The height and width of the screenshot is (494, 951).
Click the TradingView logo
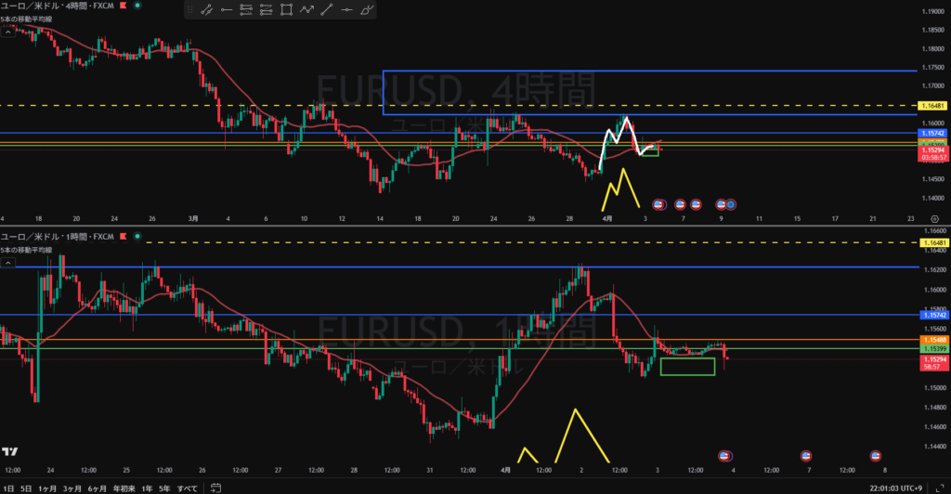click(x=10, y=451)
